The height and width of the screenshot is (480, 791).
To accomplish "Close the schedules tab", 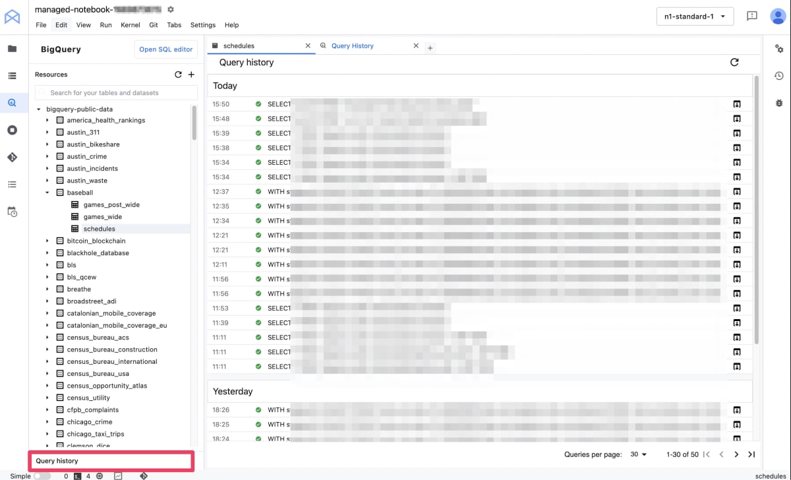I will 308,45.
